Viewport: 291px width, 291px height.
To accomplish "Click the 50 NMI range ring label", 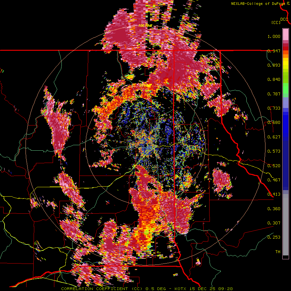I will click(x=145, y=86).
